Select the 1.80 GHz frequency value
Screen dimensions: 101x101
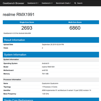pos(46,94)
